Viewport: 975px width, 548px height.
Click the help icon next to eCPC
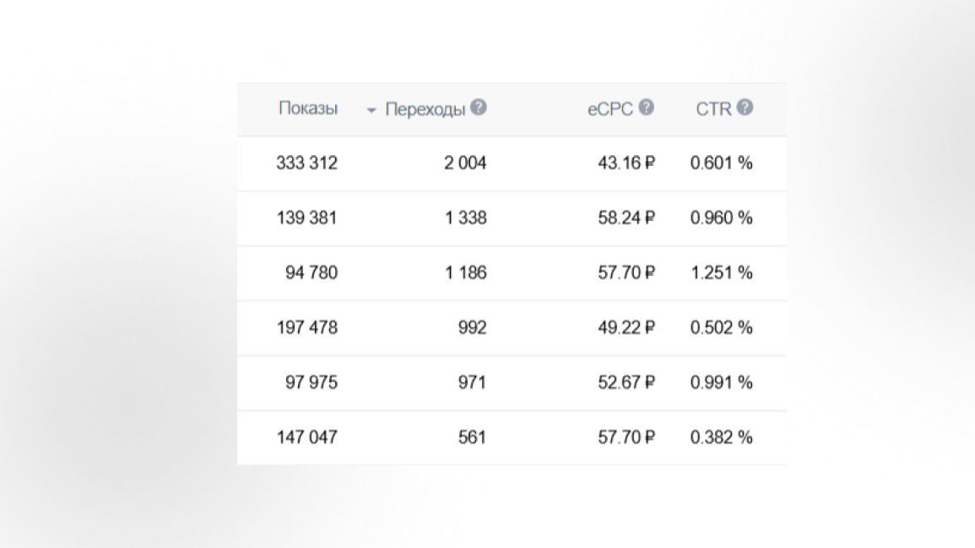click(x=647, y=108)
